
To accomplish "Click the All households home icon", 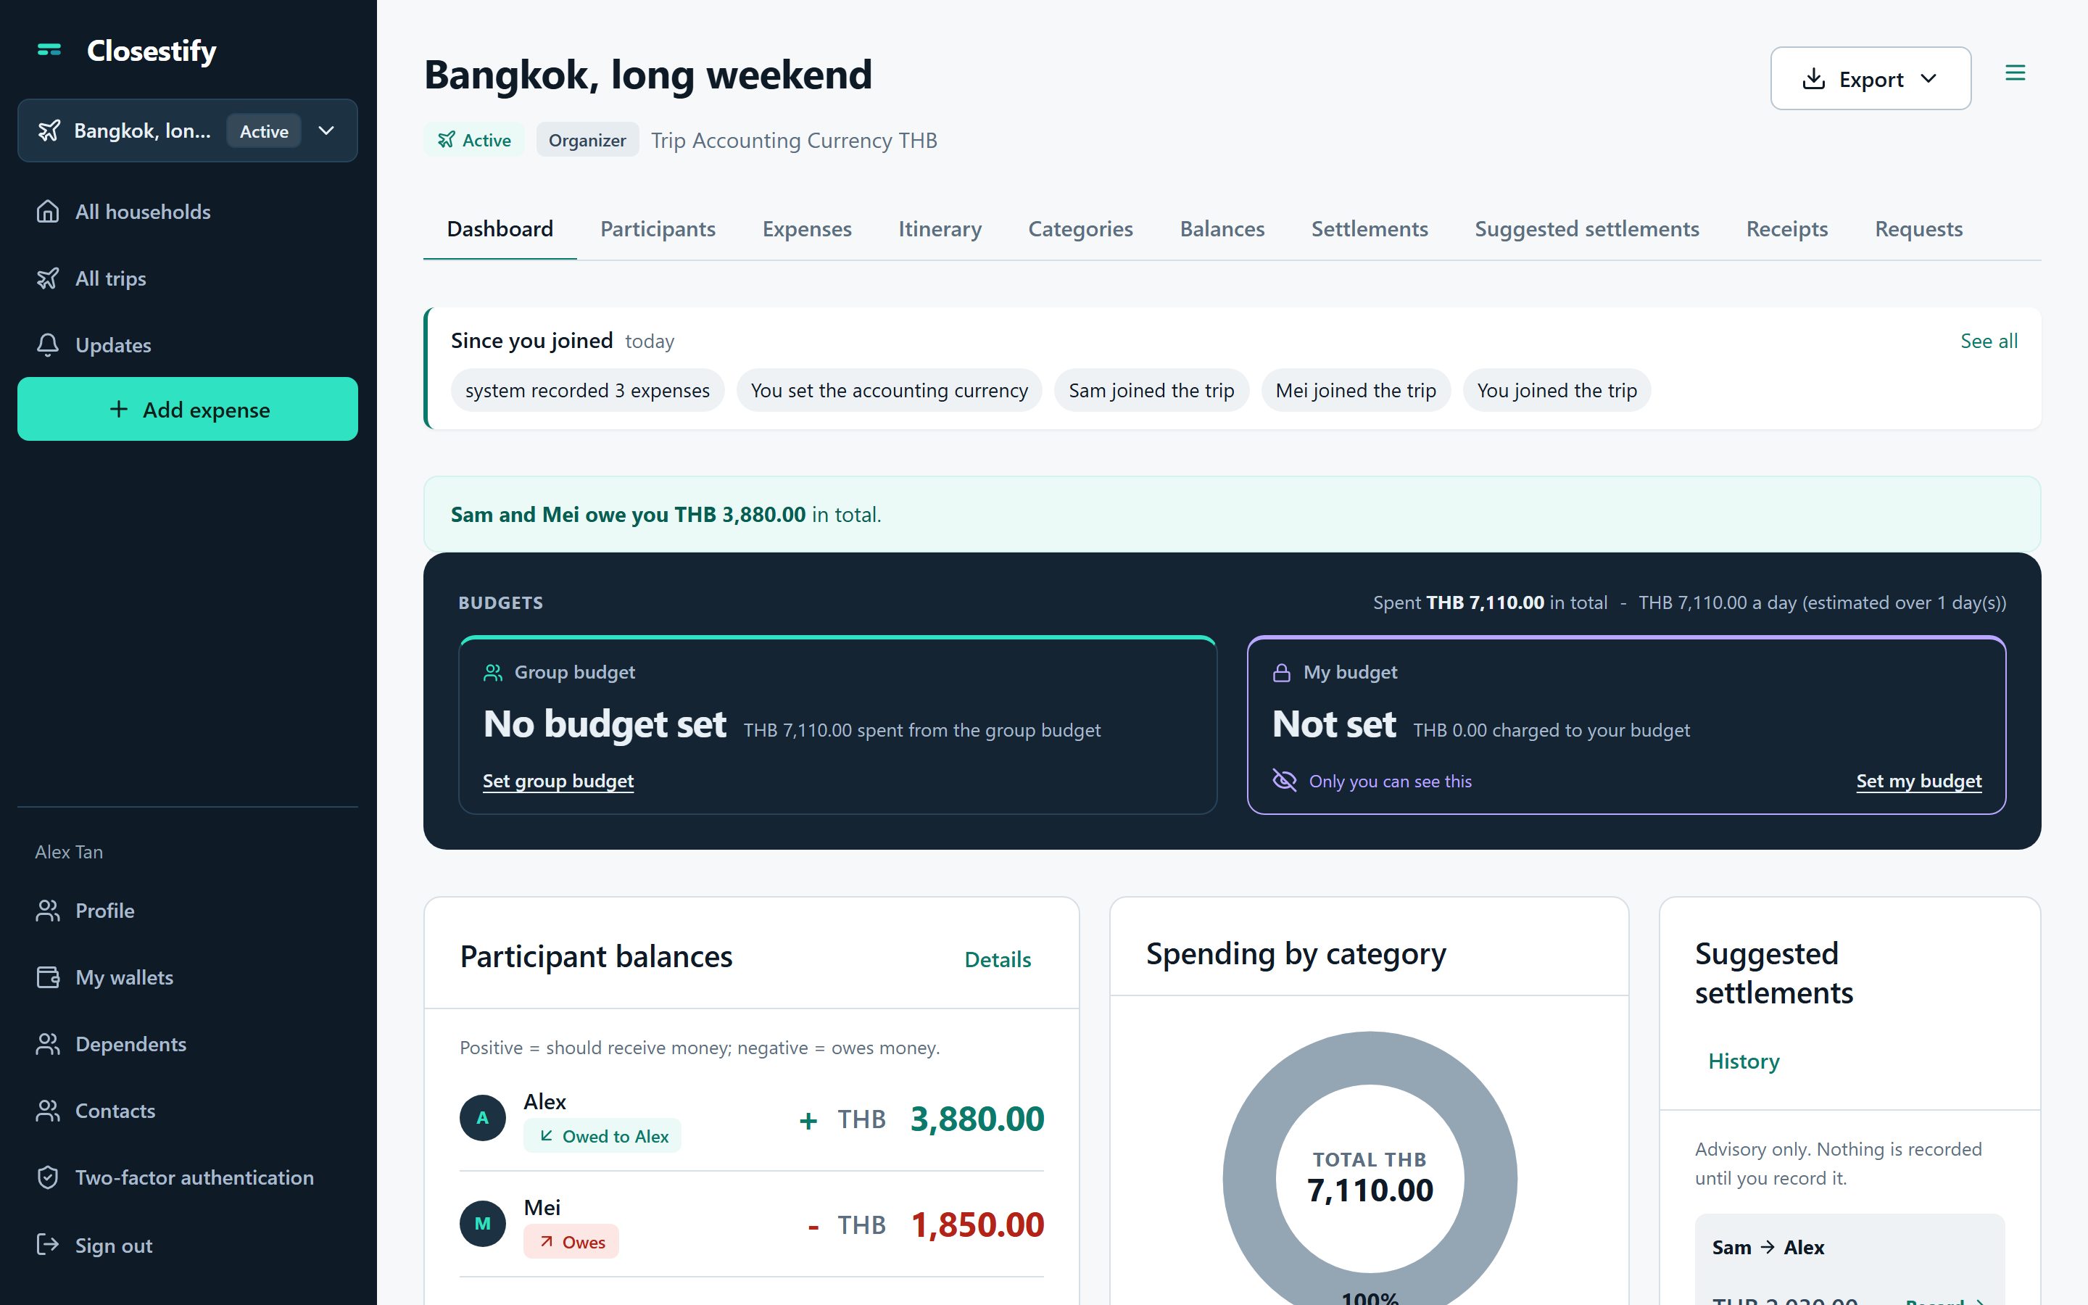I will 49,212.
